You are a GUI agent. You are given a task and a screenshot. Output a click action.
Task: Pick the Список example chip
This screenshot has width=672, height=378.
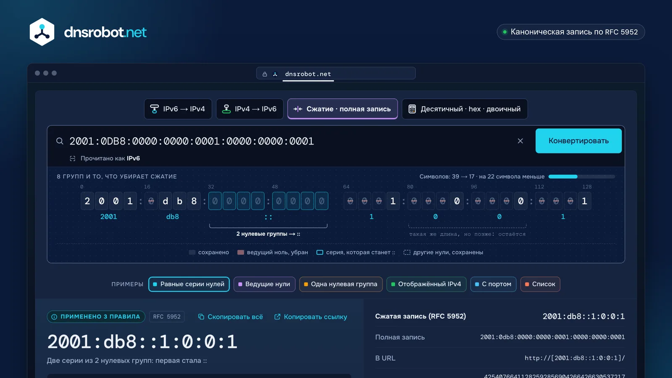pyautogui.click(x=540, y=284)
